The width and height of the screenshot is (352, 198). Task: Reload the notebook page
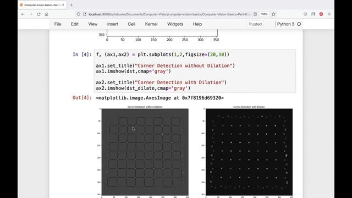tap(38, 14)
